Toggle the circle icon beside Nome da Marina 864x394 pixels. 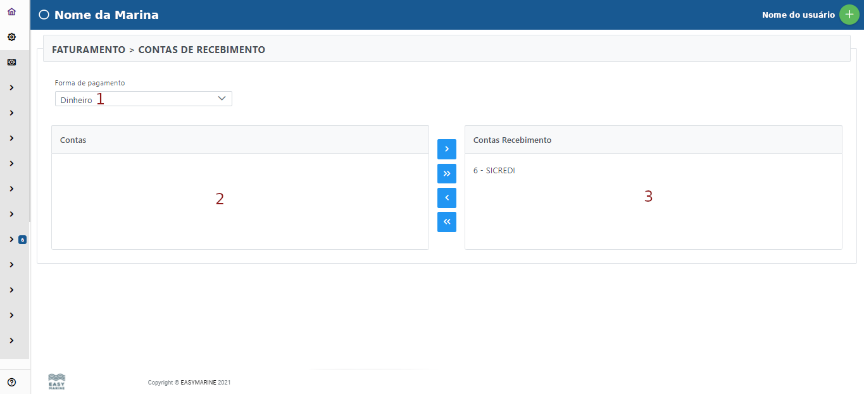tap(44, 15)
